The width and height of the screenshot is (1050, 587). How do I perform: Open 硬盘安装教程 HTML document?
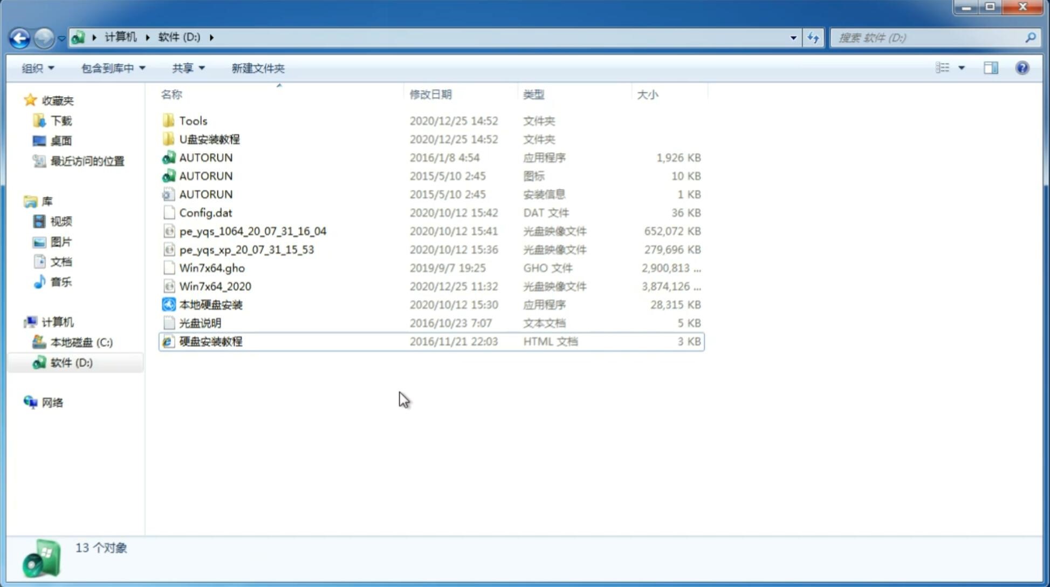point(210,341)
